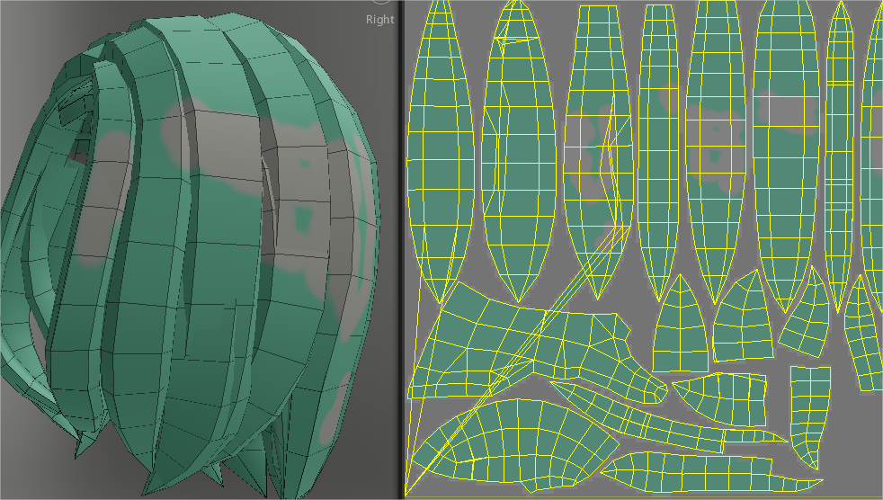The image size is (883, 500).
Task: Click the view compass circle above Right label
Action: coord(380,3)
